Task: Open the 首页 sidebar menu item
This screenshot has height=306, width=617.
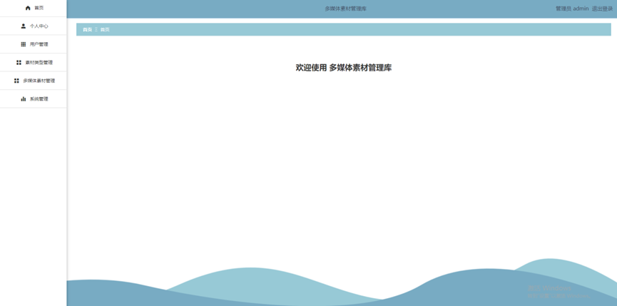Action: [x=33, y=8]
